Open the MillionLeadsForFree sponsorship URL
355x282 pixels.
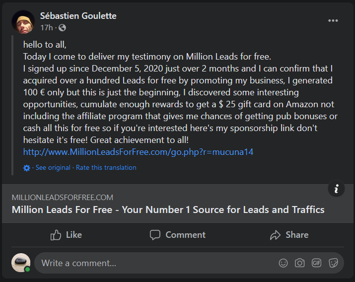[138, 152]
